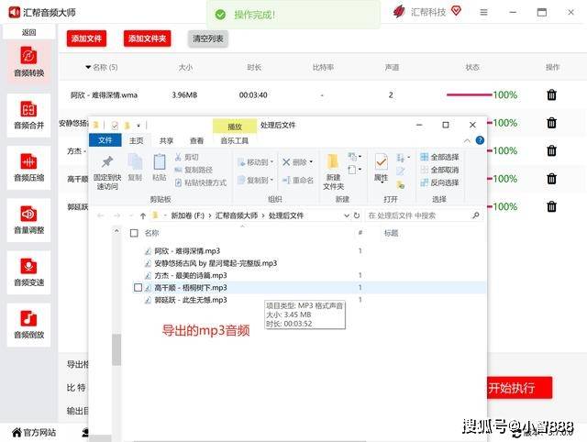The width and height of the screenshot is (587, 442).
Task: Open the 音频变速 audio speed tool
Action: [x=28, y=272]
